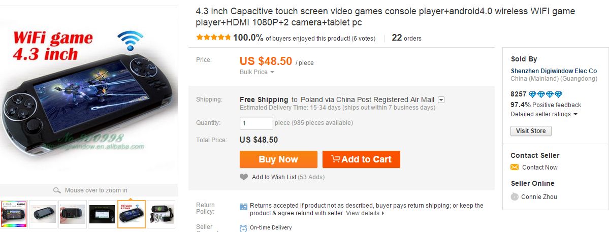
Task: Select the last thumbnail showing console with accessories
Action: [x=161, y=214]
